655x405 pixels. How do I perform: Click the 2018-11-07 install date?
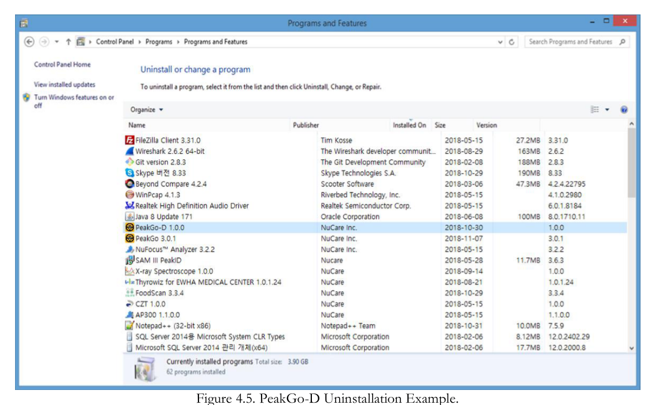click(x=463, y=239)
